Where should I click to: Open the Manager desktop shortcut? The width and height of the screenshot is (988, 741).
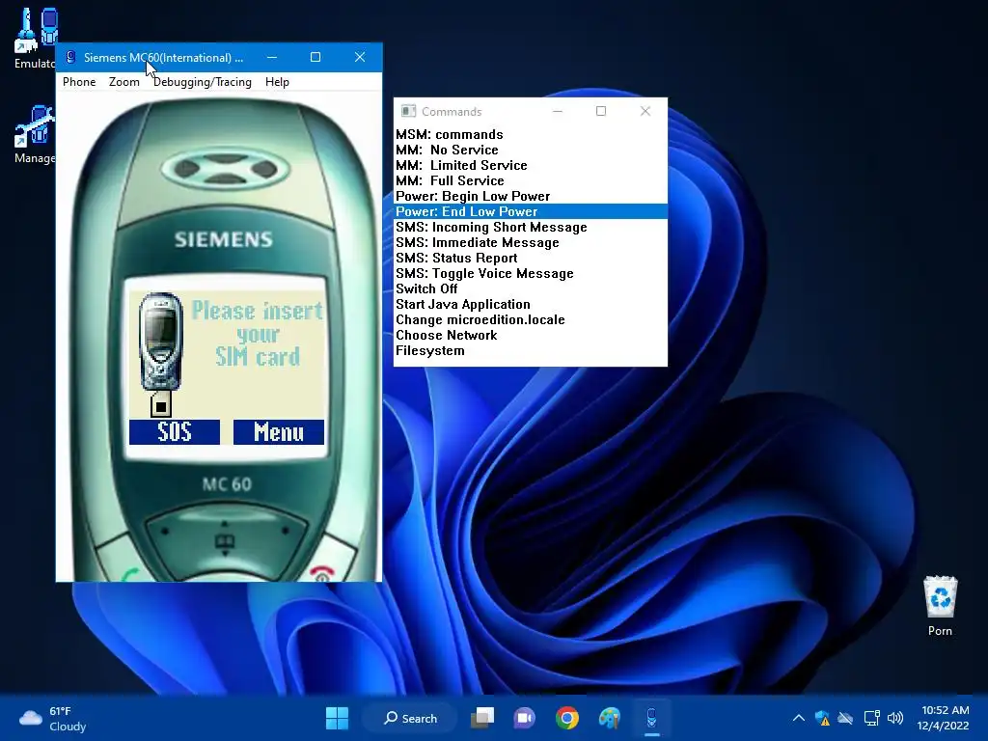pos(35,134)
